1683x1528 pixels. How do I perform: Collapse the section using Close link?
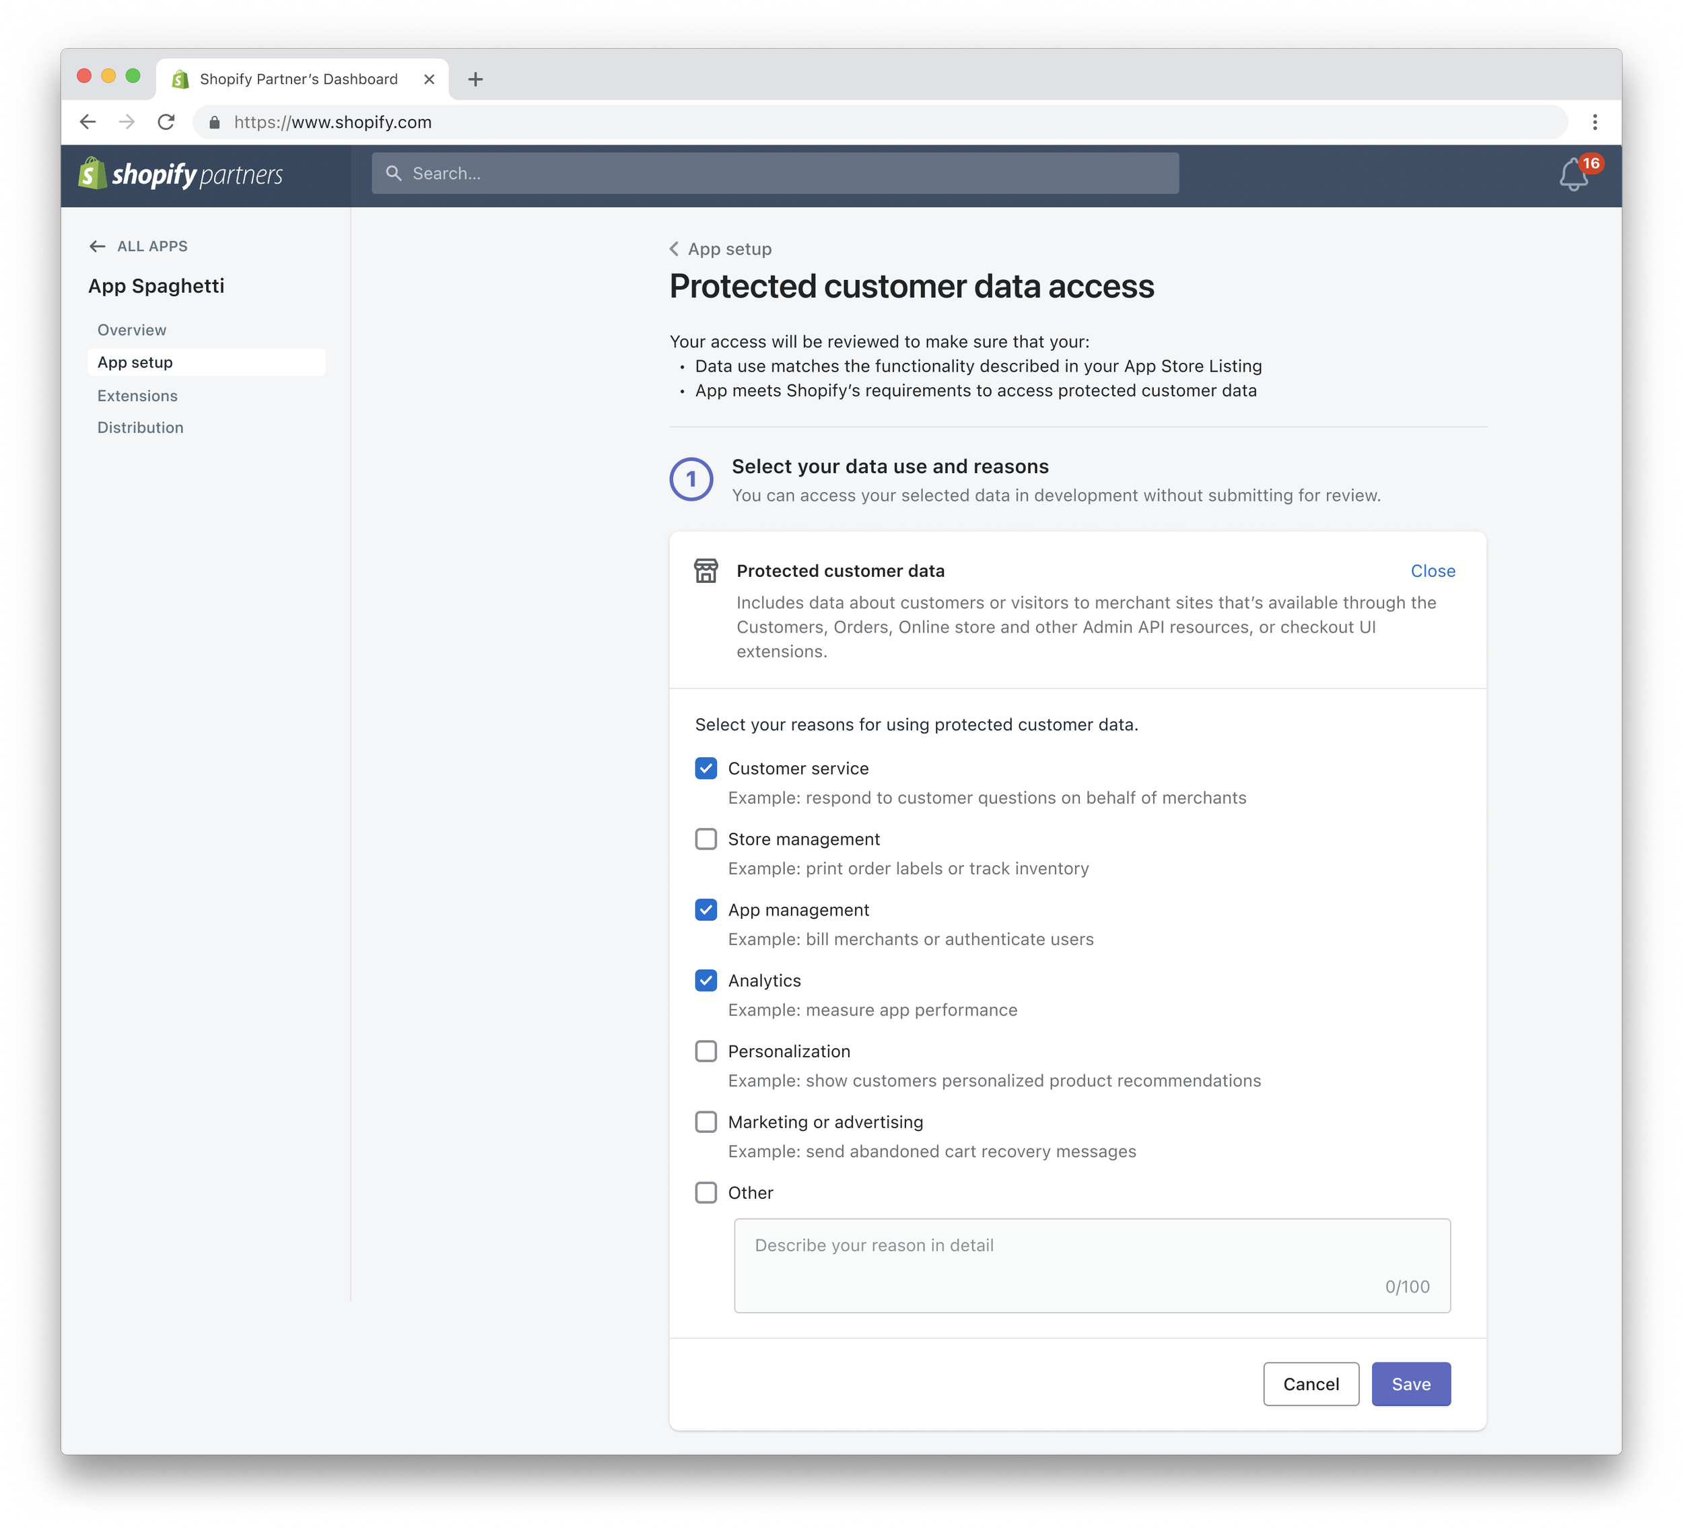click(x=1433, y=571)
